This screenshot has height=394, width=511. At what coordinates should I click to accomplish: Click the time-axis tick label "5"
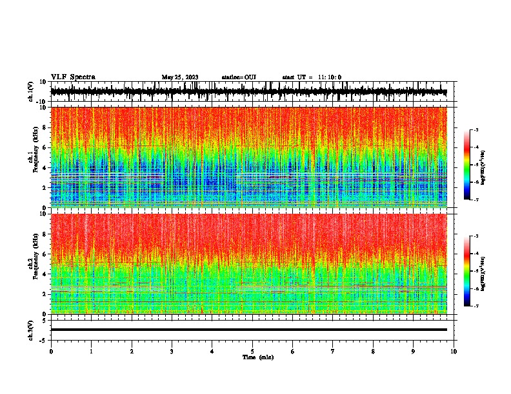pos(252,352)
